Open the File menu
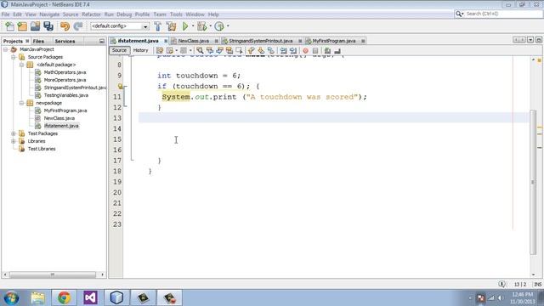The height and width of the screenshot is (306, 544). coord(6,14)
